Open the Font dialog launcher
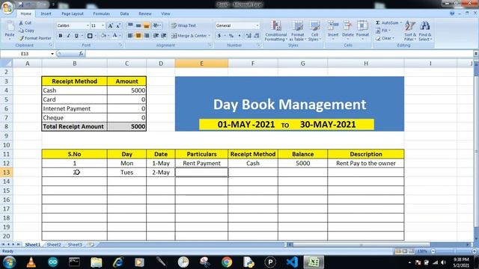The width and height of the screenshot is (479, 269). click(120, 45)
